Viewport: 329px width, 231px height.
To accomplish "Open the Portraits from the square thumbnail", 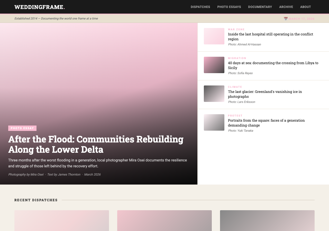I will [214, 122].
